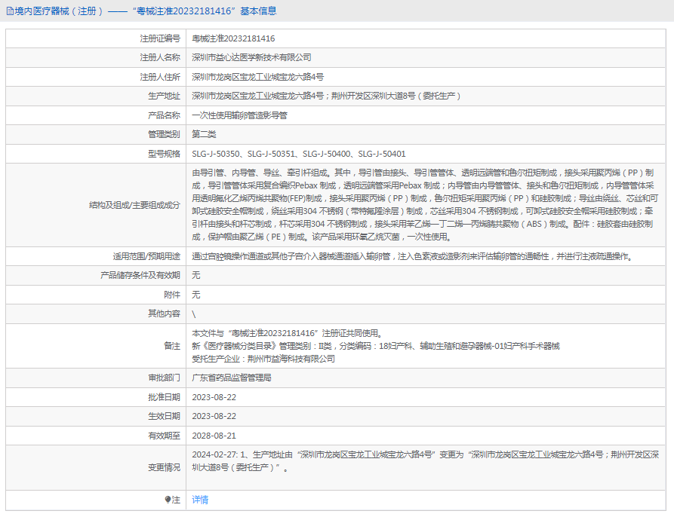Select remark line 受托生产企业：荆州市益海科技有限公司
The height and width of the screenshot is (517, 674).
(263, 359)
